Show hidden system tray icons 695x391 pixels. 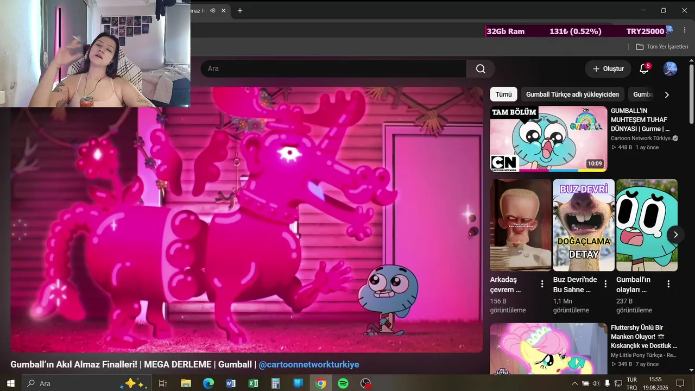tap(575, 383)
